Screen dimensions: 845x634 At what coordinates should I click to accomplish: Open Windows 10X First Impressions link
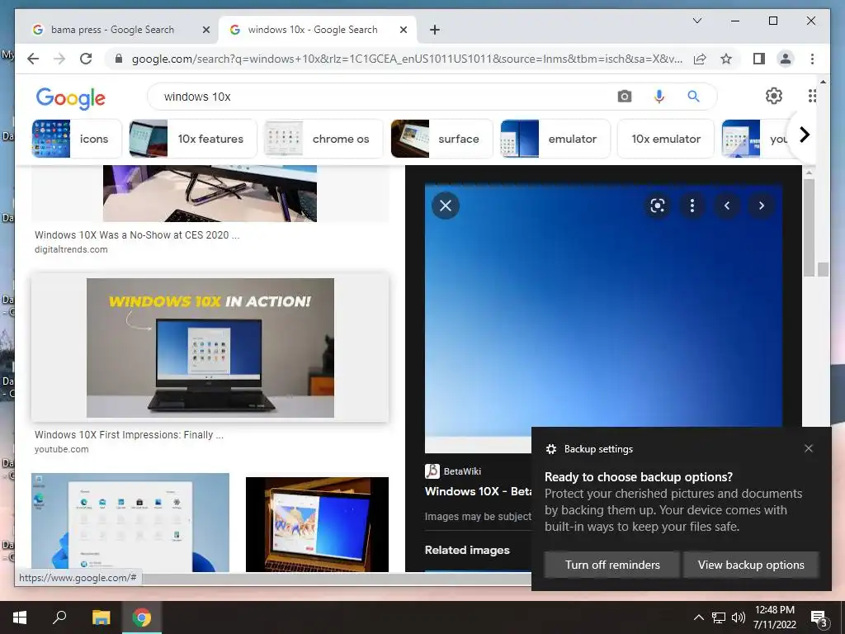click(129, 434)
